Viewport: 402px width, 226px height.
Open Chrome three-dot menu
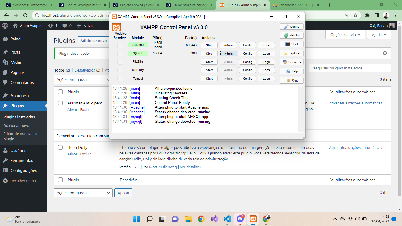396,15
